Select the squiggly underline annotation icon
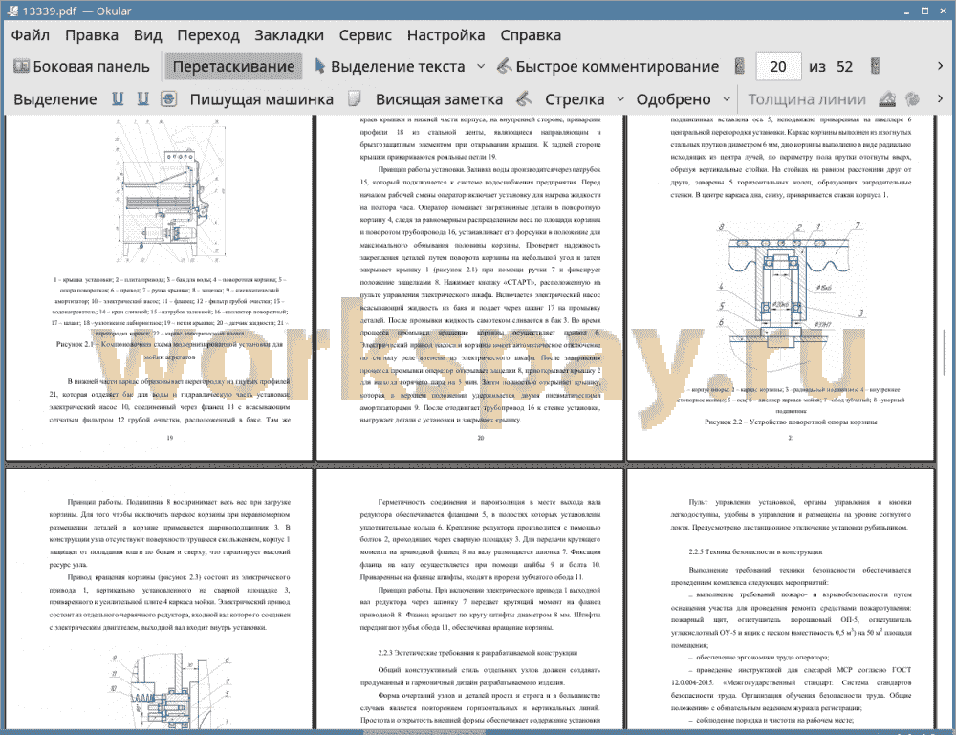Image resolution: width=956 pixels, height=735 pixels. point(142,98)
